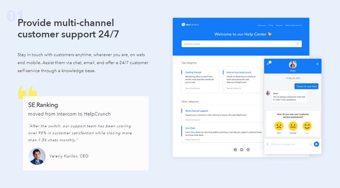View all articles under How to Use HelpCrunch
The image size is (340, 188).
point(234,88)
